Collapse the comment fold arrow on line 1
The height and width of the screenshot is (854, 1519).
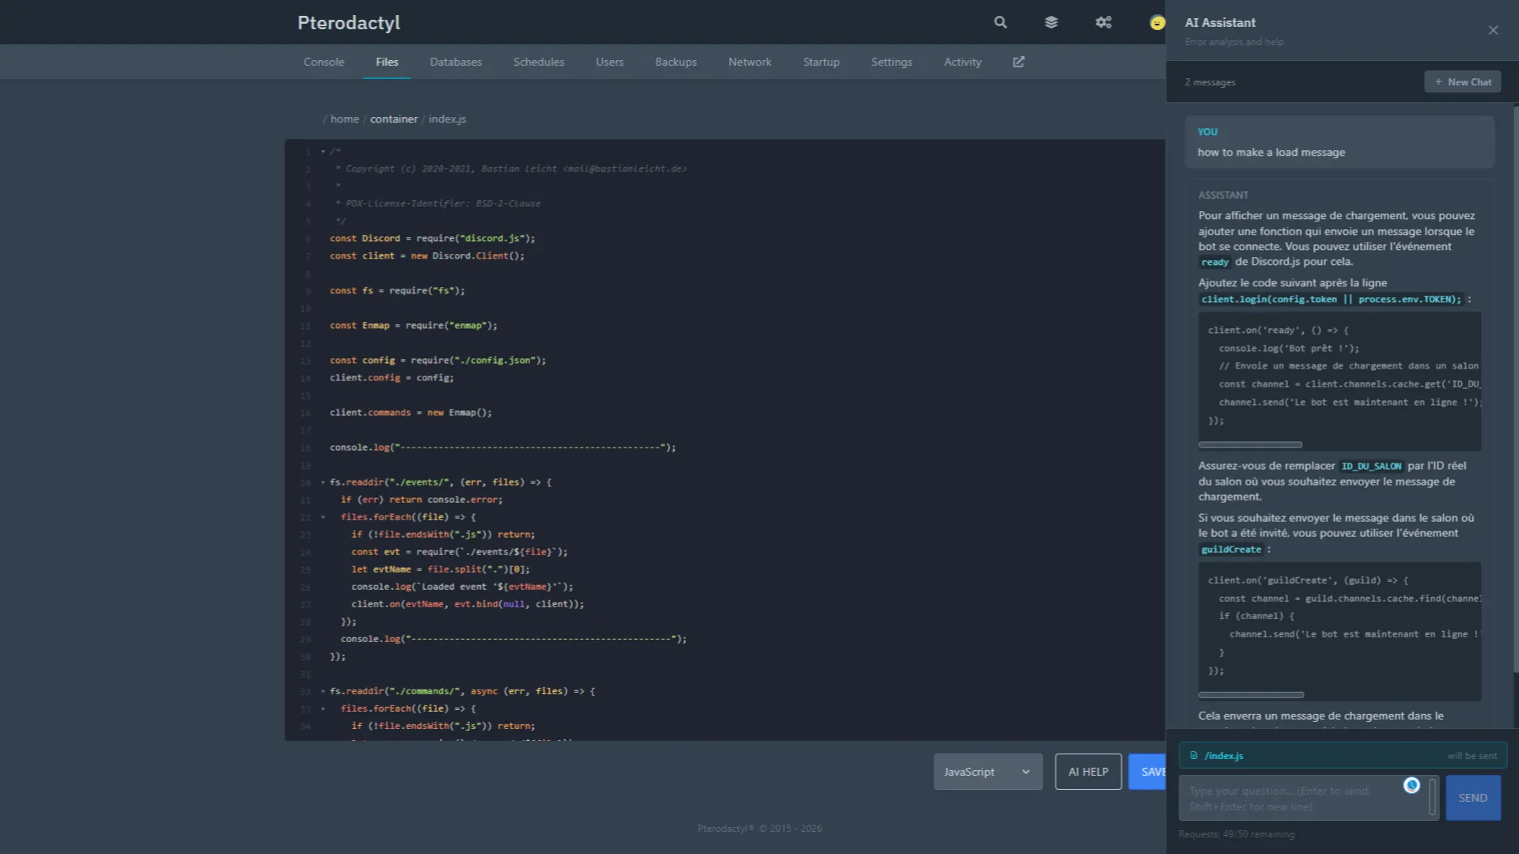point(323,151)
